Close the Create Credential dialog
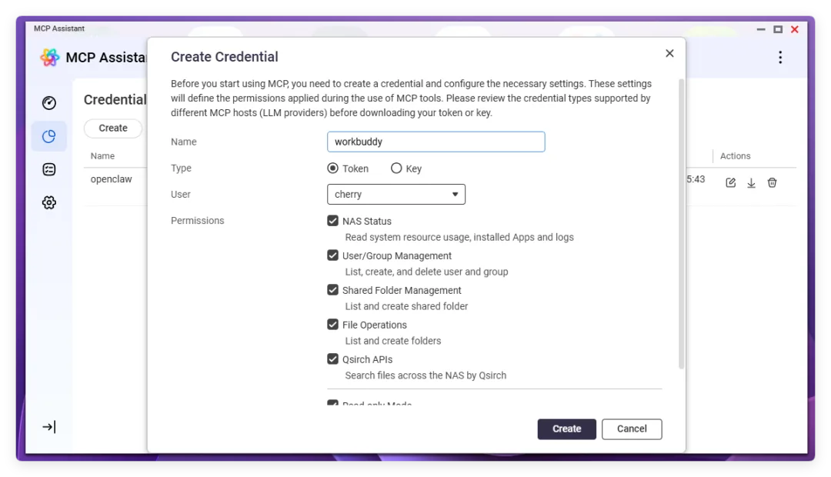Image resolution: width=831 pixels, height=477 pixels. (669, 54)
